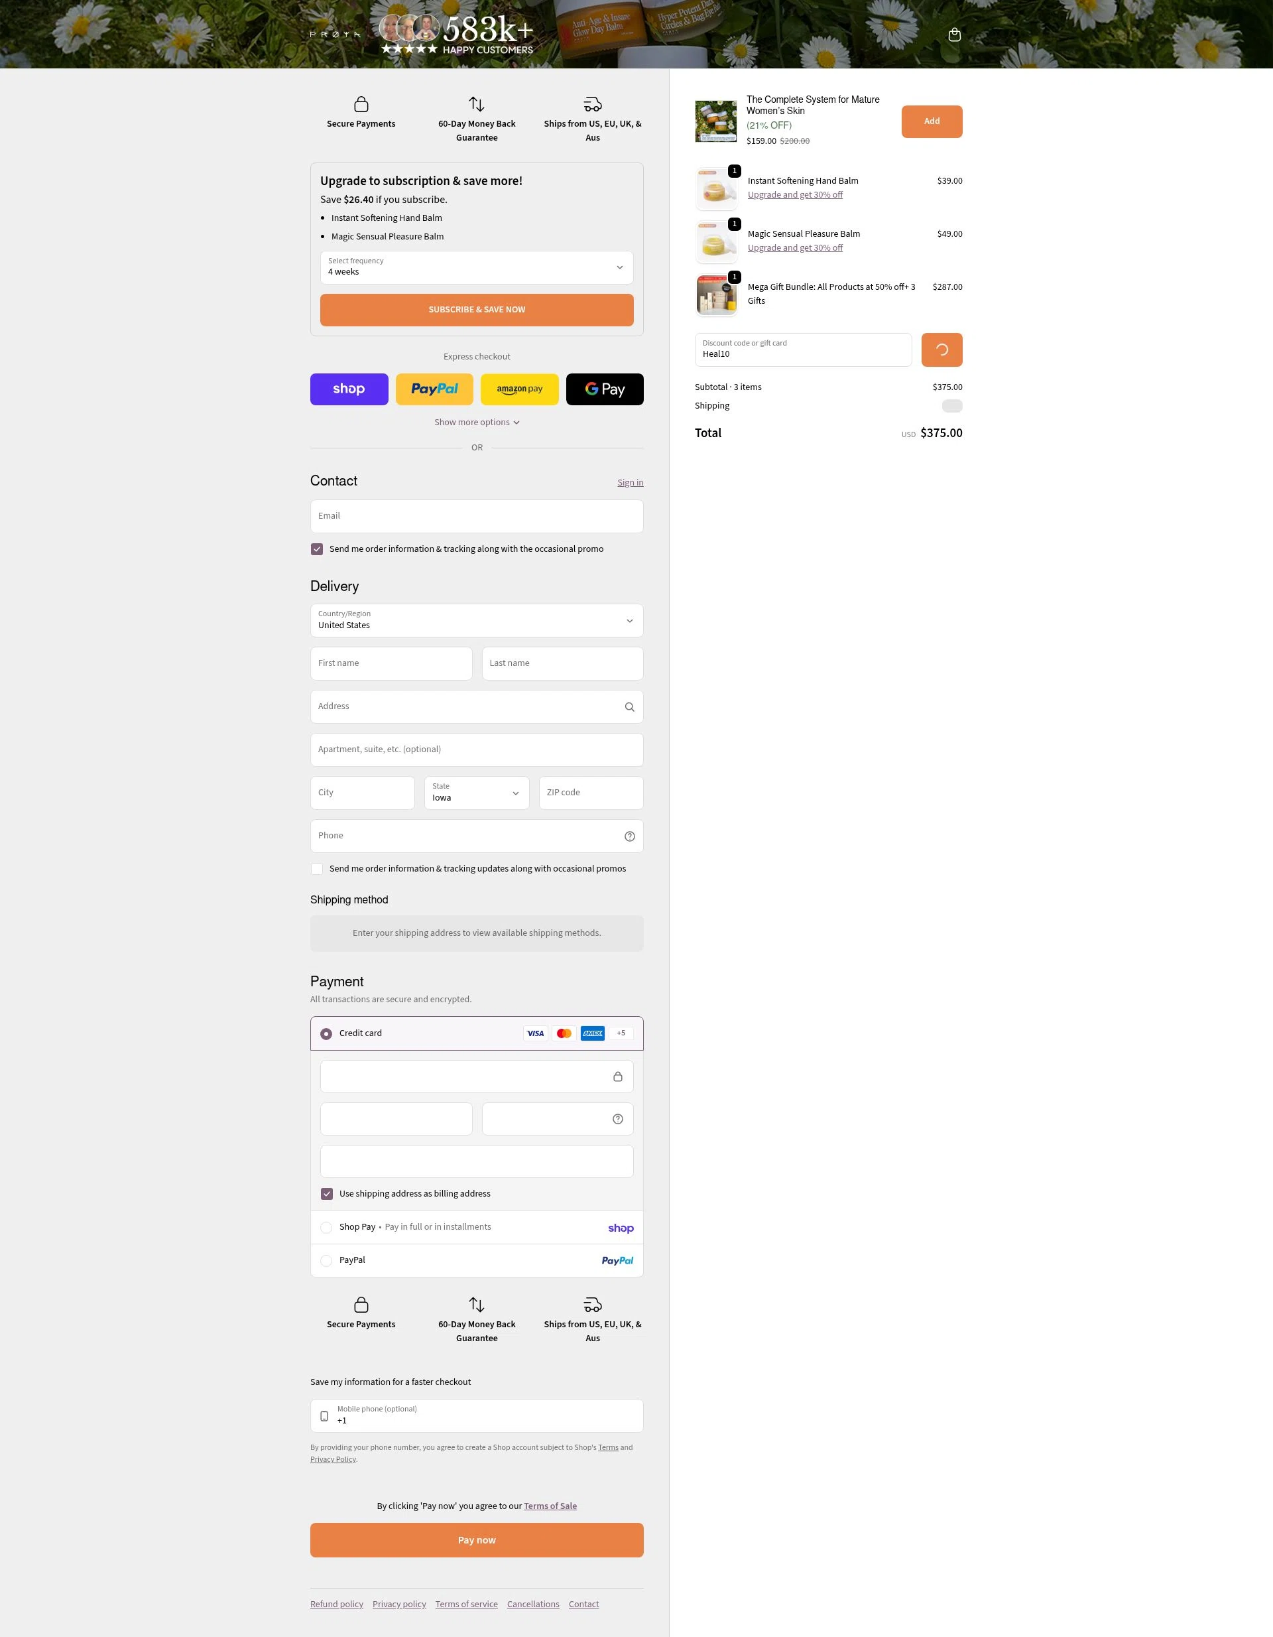Select Google Pay express checkout
The height and width of the screenshot is (1637, 1273).
(x=604, y=389)
